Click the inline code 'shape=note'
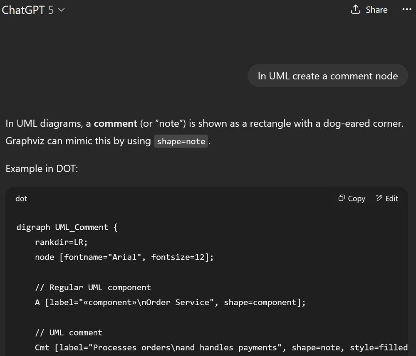416x356 pixels. (x=181, y=142)
